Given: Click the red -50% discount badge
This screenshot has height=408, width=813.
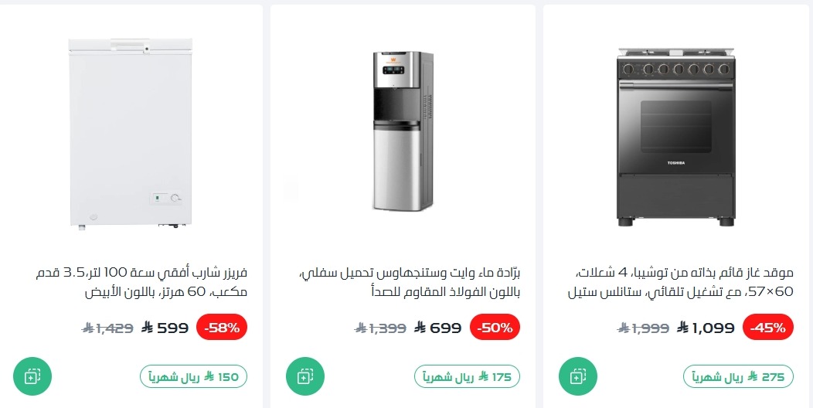Looking at the screenshot, I should 496,328.
